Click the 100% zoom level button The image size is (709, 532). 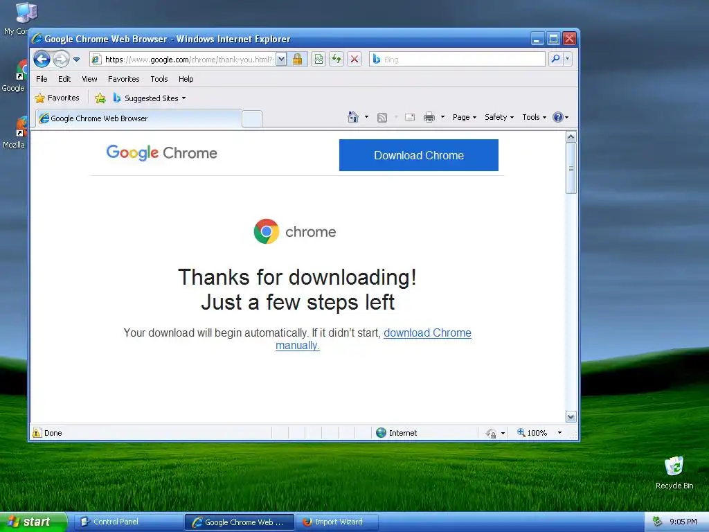(x=532, y=433)
